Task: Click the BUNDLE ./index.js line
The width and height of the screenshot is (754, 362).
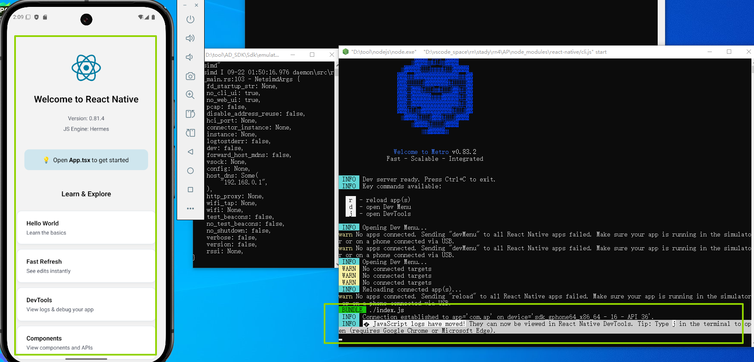Action: 372,310
